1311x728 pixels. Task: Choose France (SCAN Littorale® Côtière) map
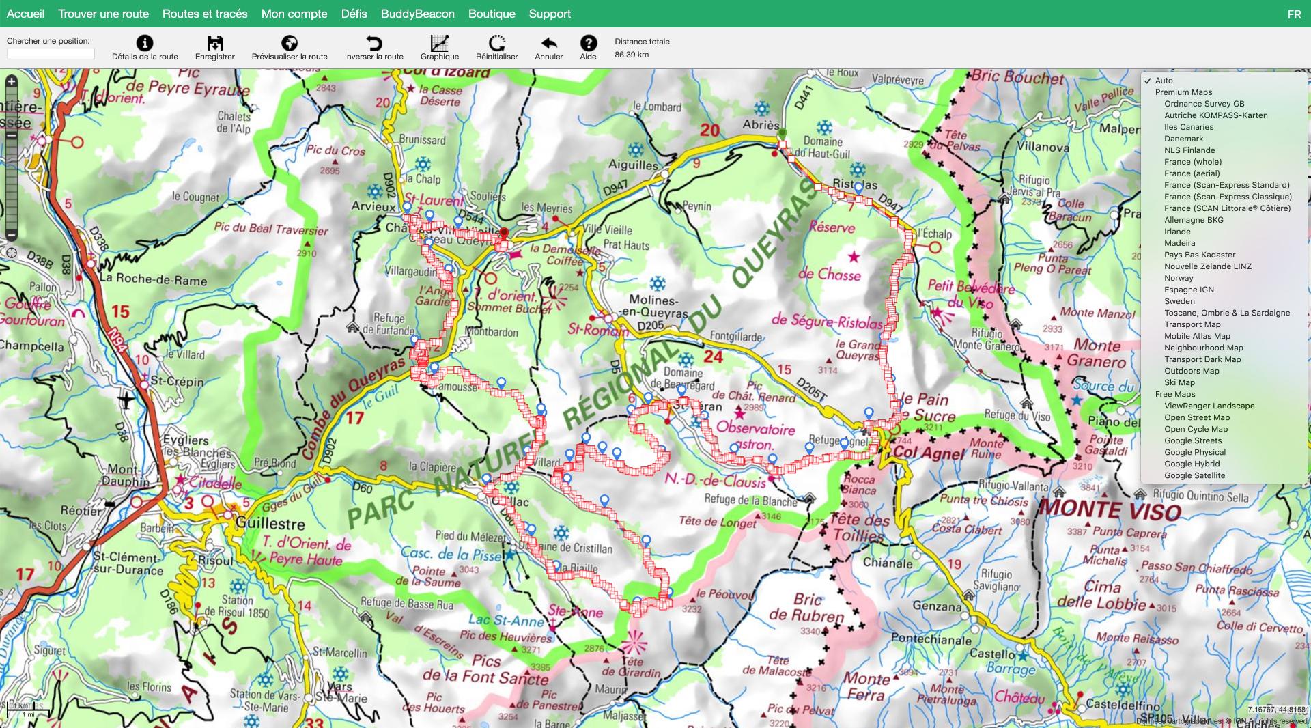1228,208
